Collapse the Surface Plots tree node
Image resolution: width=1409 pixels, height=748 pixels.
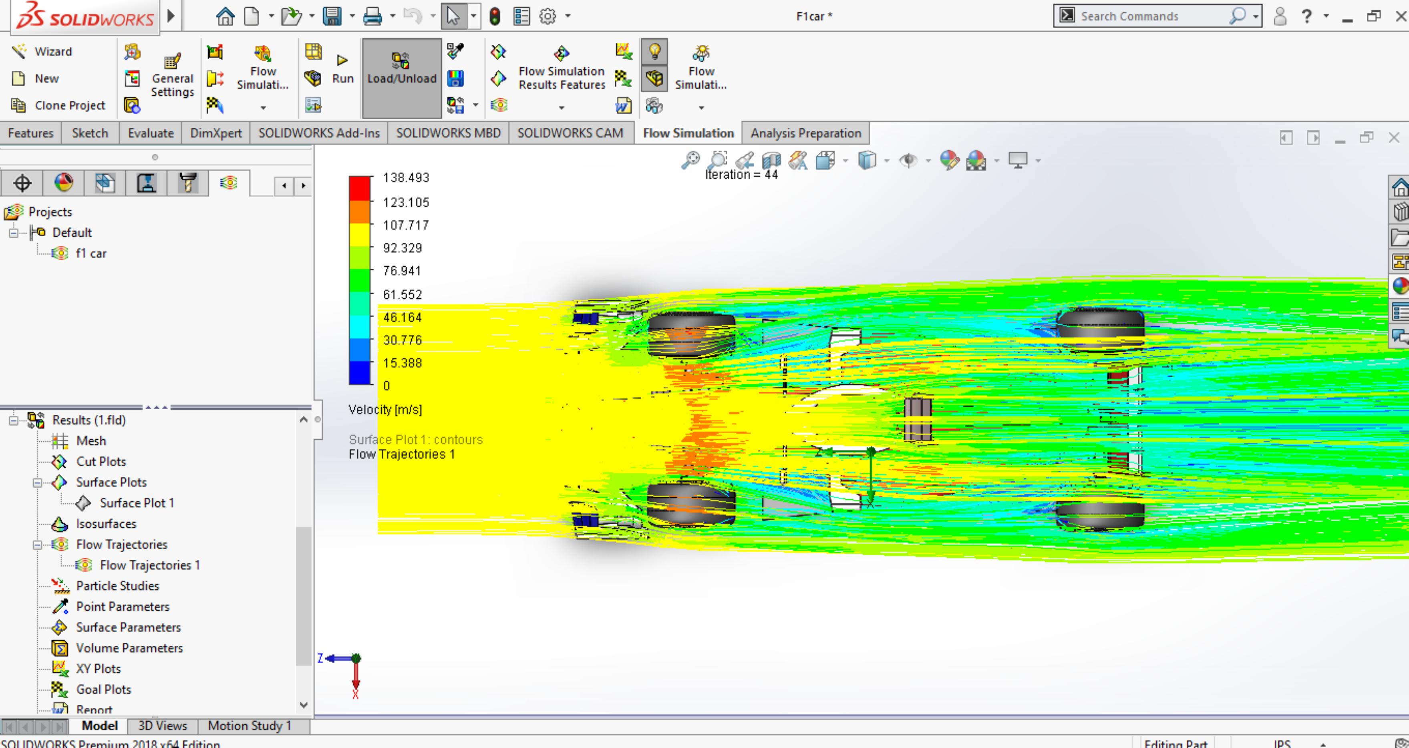(37, 483)
